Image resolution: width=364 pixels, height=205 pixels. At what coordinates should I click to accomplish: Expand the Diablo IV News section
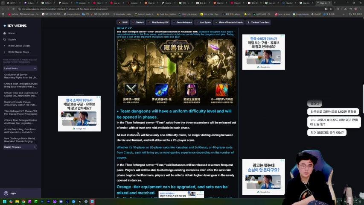click(20, 147)
